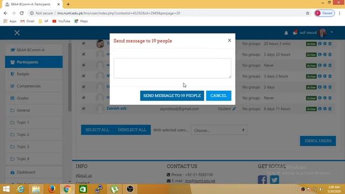Open Gmail bookmark
Image resolution: width=345 pixels, height=194 pixels.
point(27,21)
